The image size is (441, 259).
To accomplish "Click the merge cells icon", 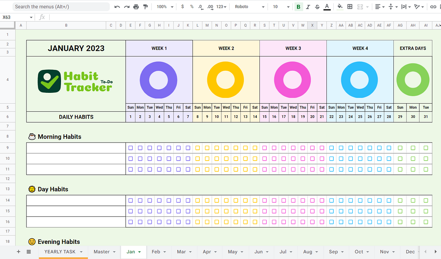I will [x=360, y=7].
